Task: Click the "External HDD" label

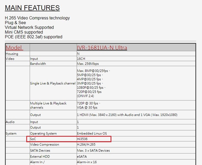Action: pos(40,157)
